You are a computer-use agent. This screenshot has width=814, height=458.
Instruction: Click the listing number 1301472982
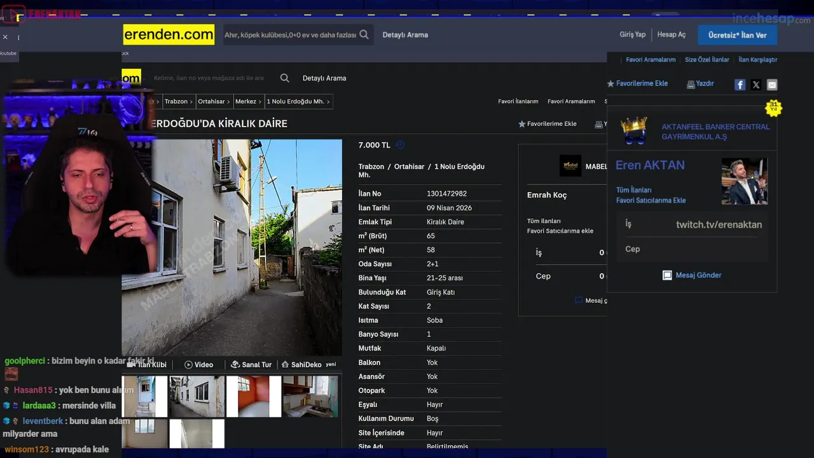(x=446, y=194)
